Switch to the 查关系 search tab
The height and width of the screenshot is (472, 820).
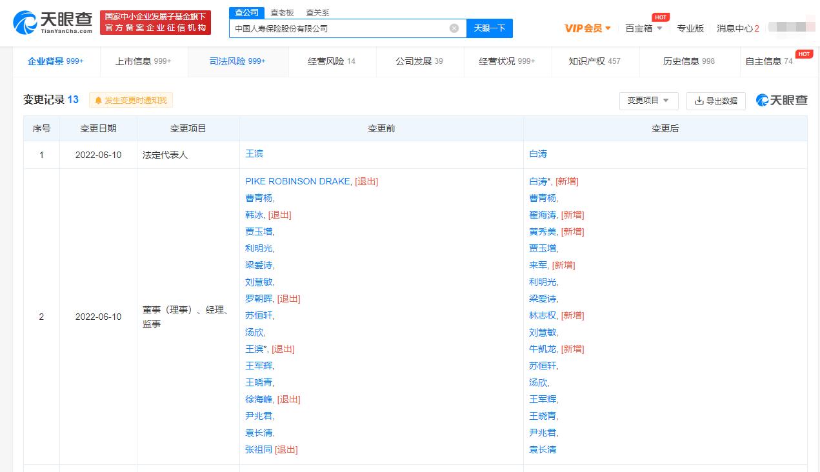click(x=317, y=12)
